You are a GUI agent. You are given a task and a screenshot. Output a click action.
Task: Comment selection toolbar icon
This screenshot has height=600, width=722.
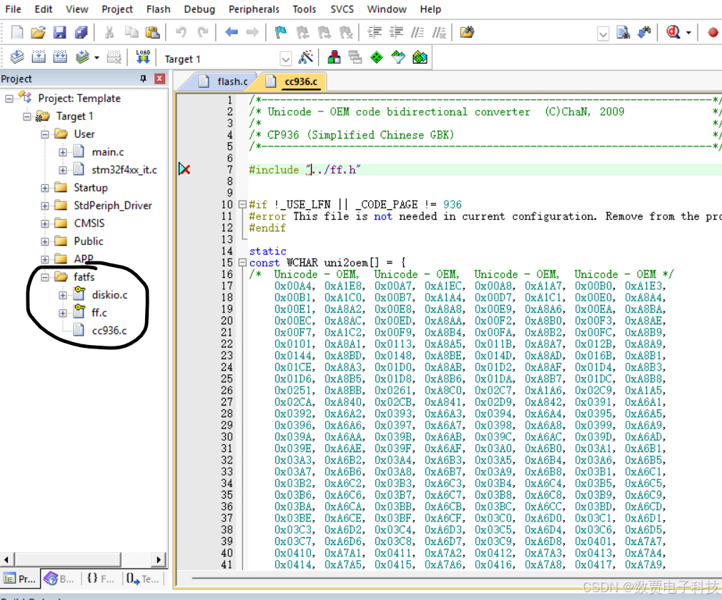[417, 32]
